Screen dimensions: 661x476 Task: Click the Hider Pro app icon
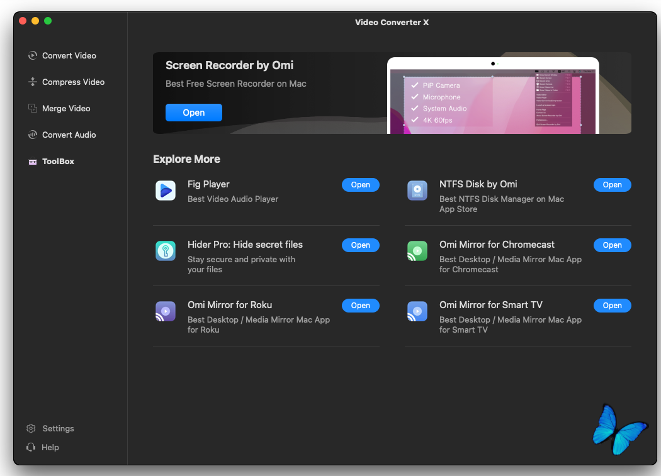[166, 251]
